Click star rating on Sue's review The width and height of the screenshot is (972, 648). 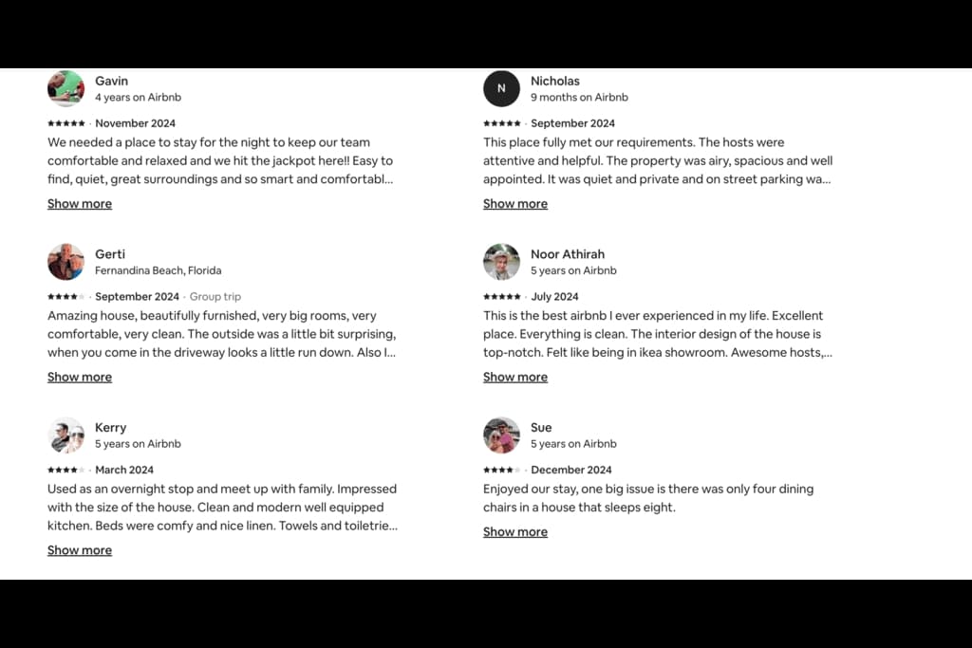[x=501, y=470]
